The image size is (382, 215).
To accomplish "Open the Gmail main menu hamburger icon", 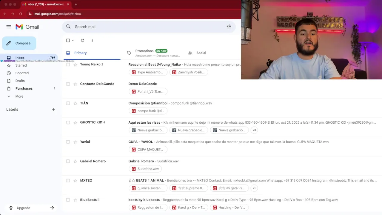I will point(8,27).
